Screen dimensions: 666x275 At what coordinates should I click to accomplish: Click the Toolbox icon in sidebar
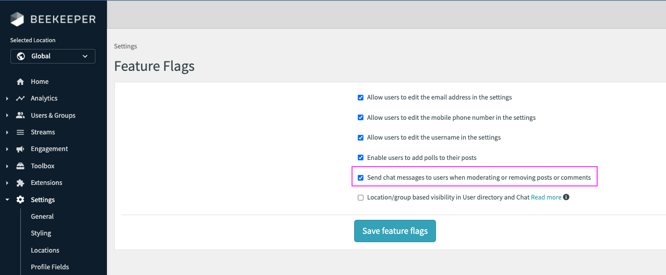[20, 166]
